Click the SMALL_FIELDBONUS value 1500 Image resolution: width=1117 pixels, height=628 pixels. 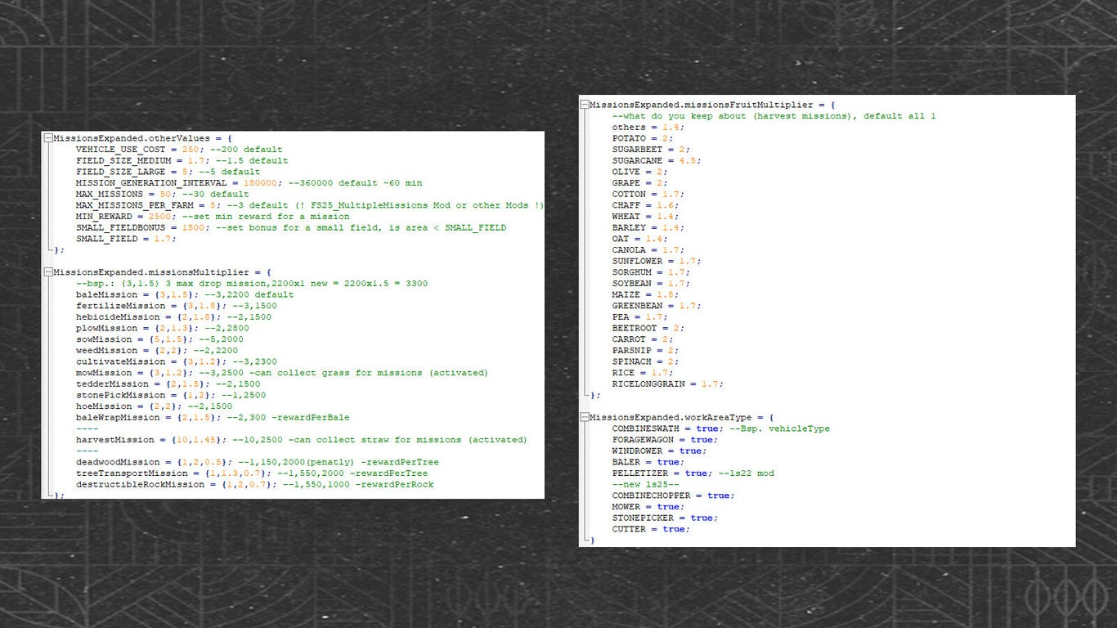point(194,228)
